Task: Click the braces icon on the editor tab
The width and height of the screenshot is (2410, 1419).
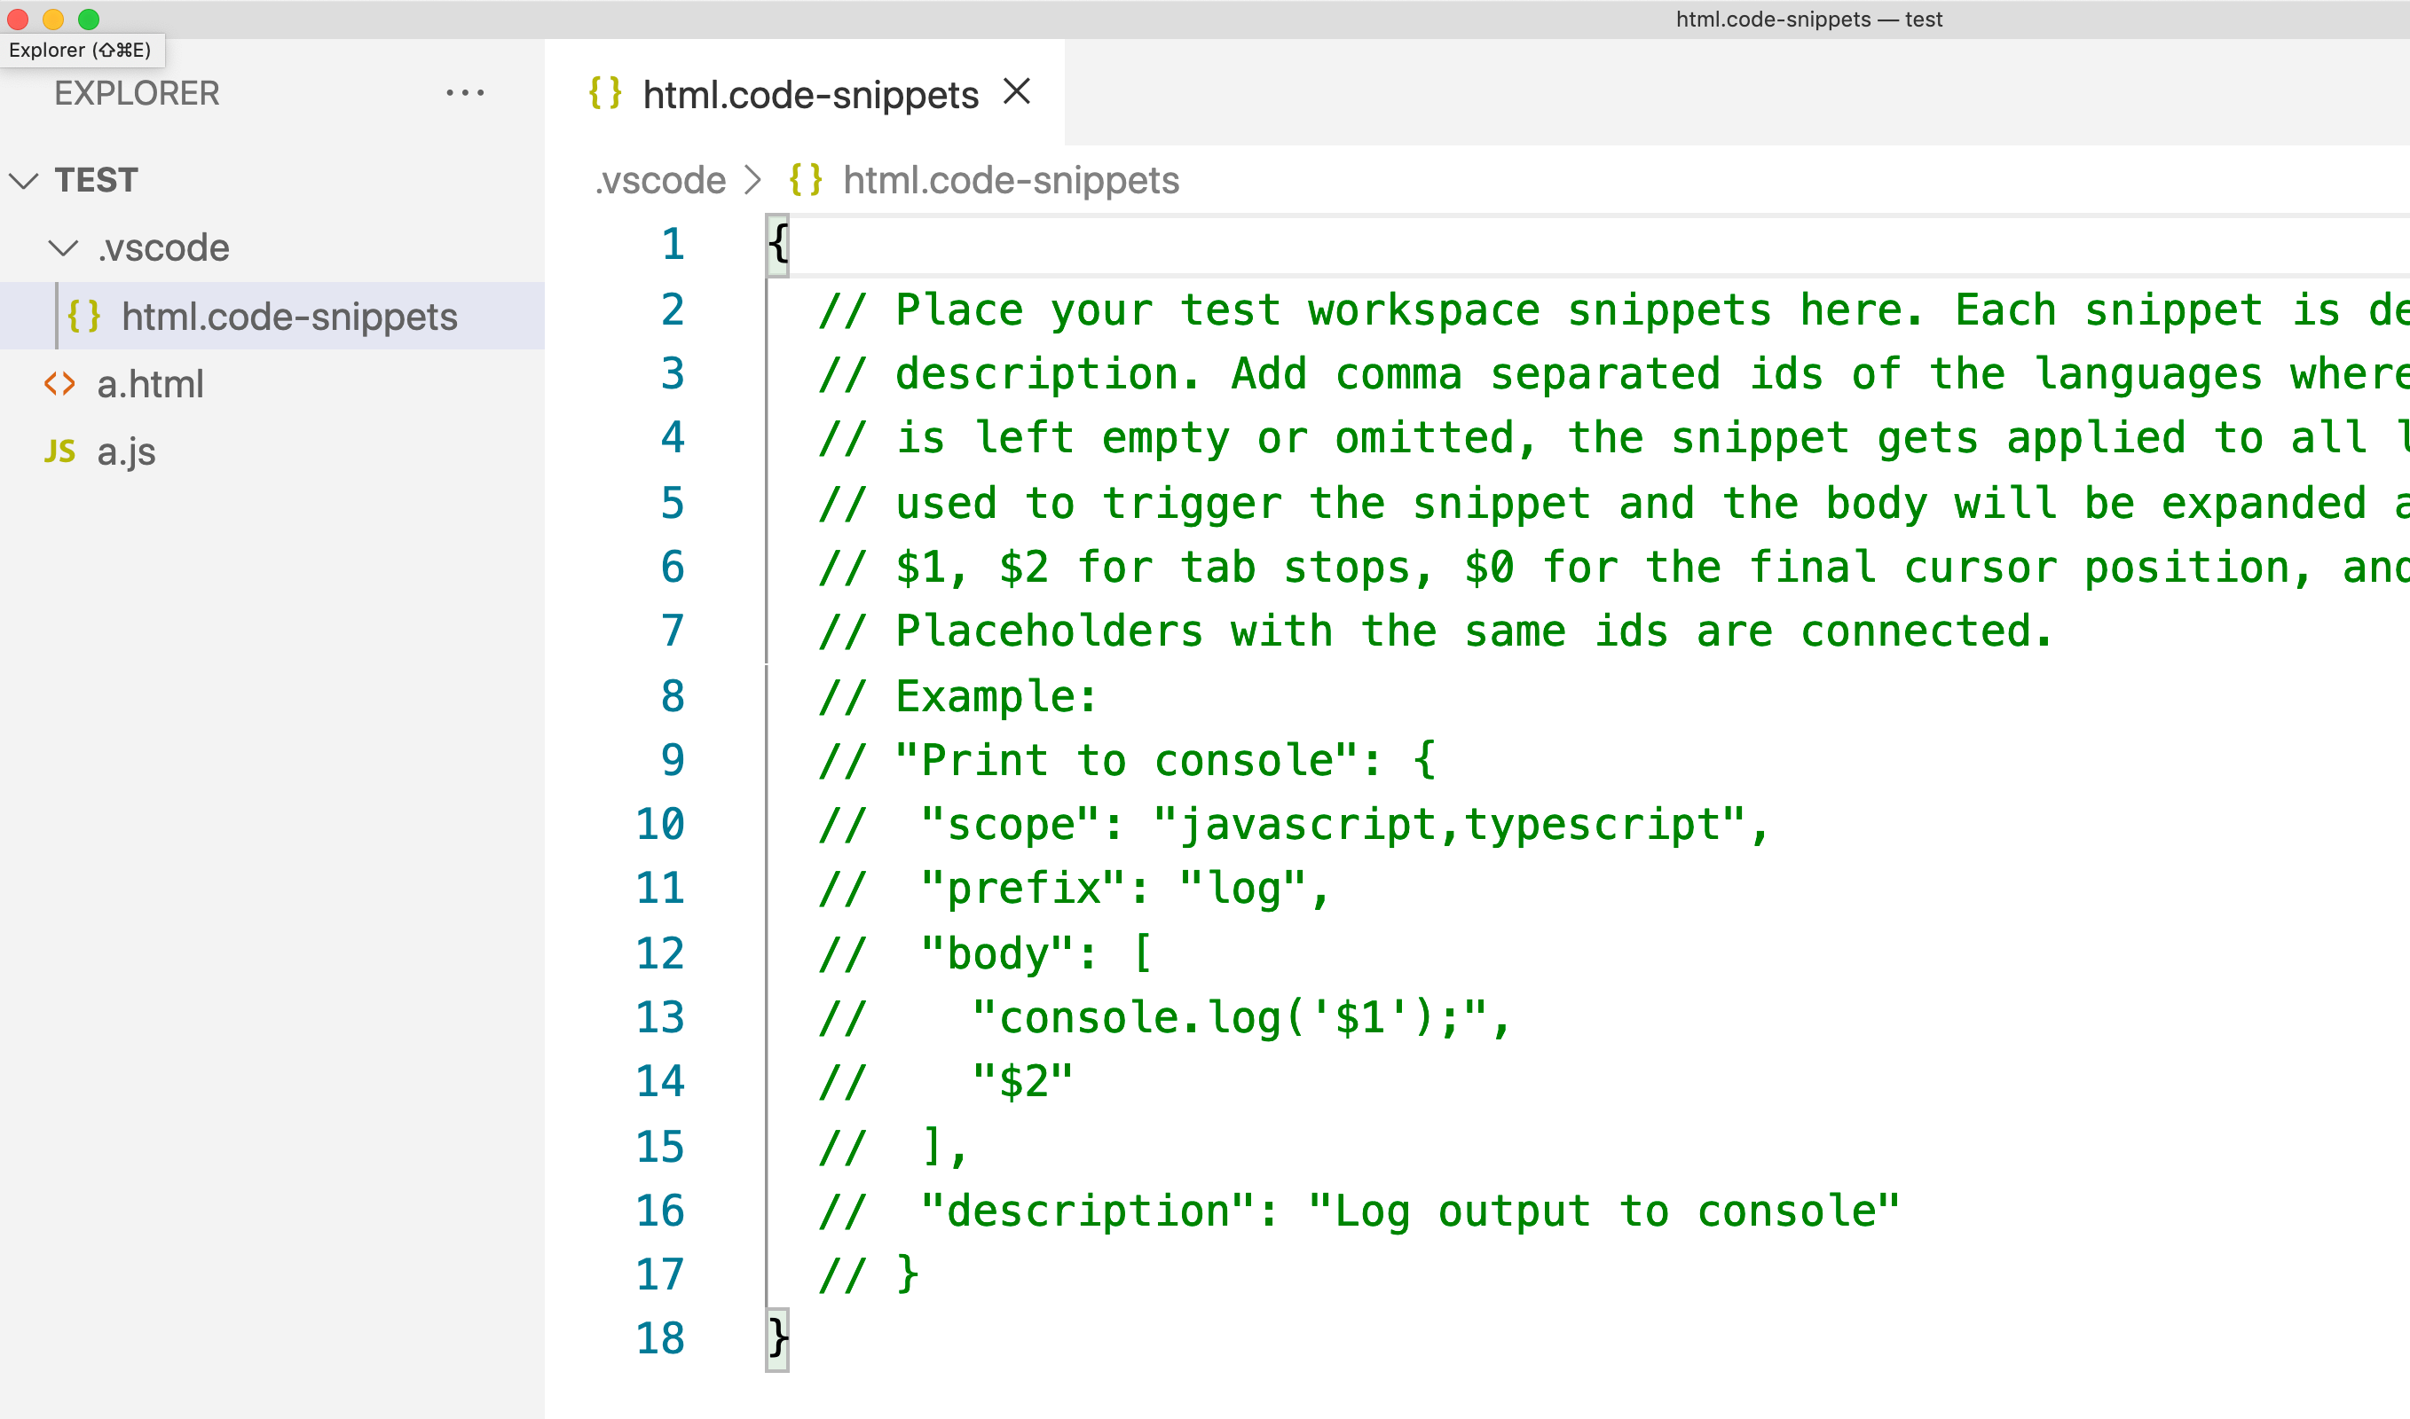Action: click(x=604, y=94)
